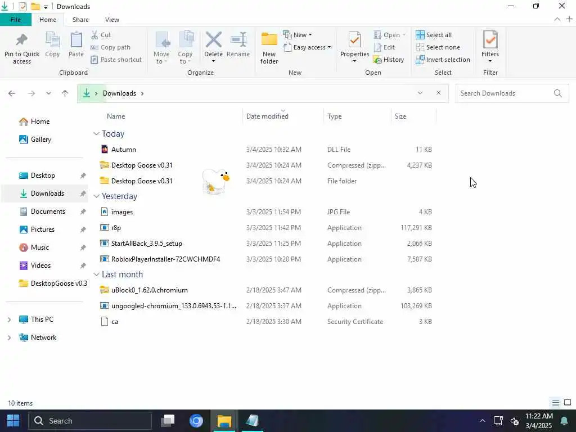Switch to the View ribbon tab

(112, 20)
